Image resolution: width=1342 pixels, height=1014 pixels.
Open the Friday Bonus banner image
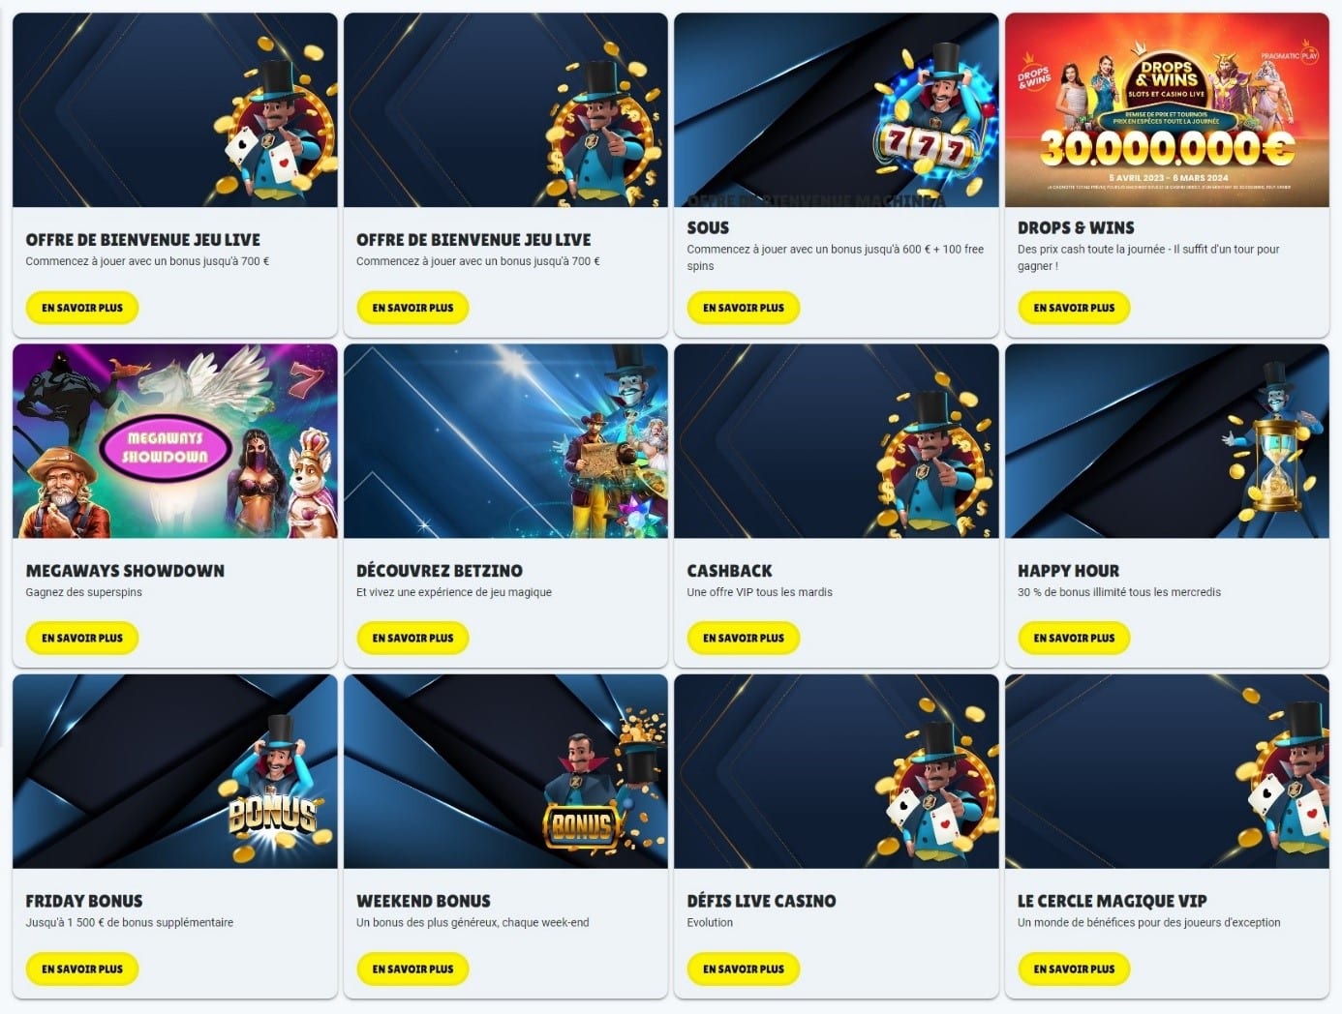pyautogui.click(x=175, y=771)
